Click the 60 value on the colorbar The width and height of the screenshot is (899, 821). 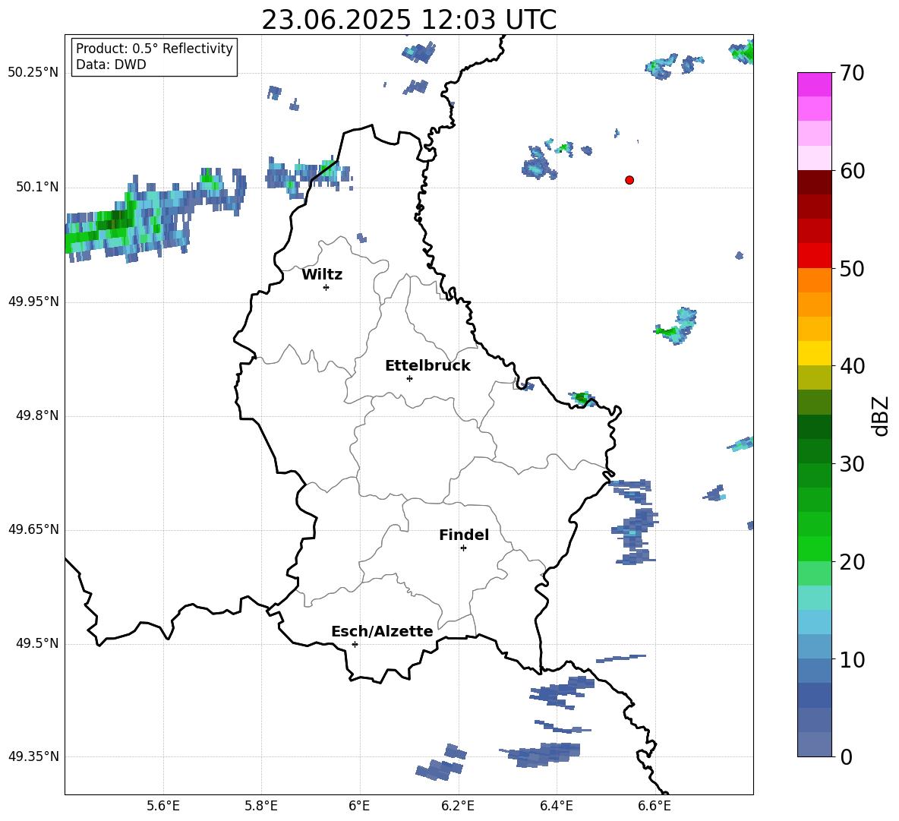pos(852,171)
